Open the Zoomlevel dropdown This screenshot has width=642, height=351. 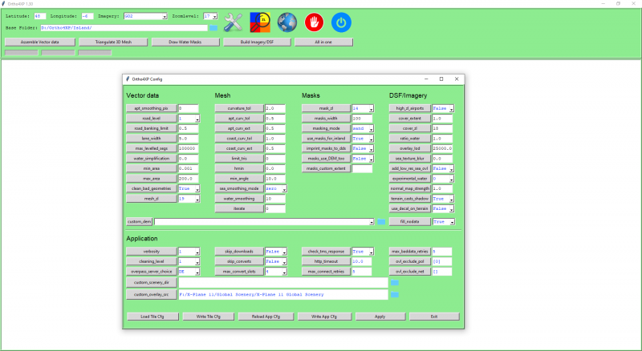coord(215,16)
